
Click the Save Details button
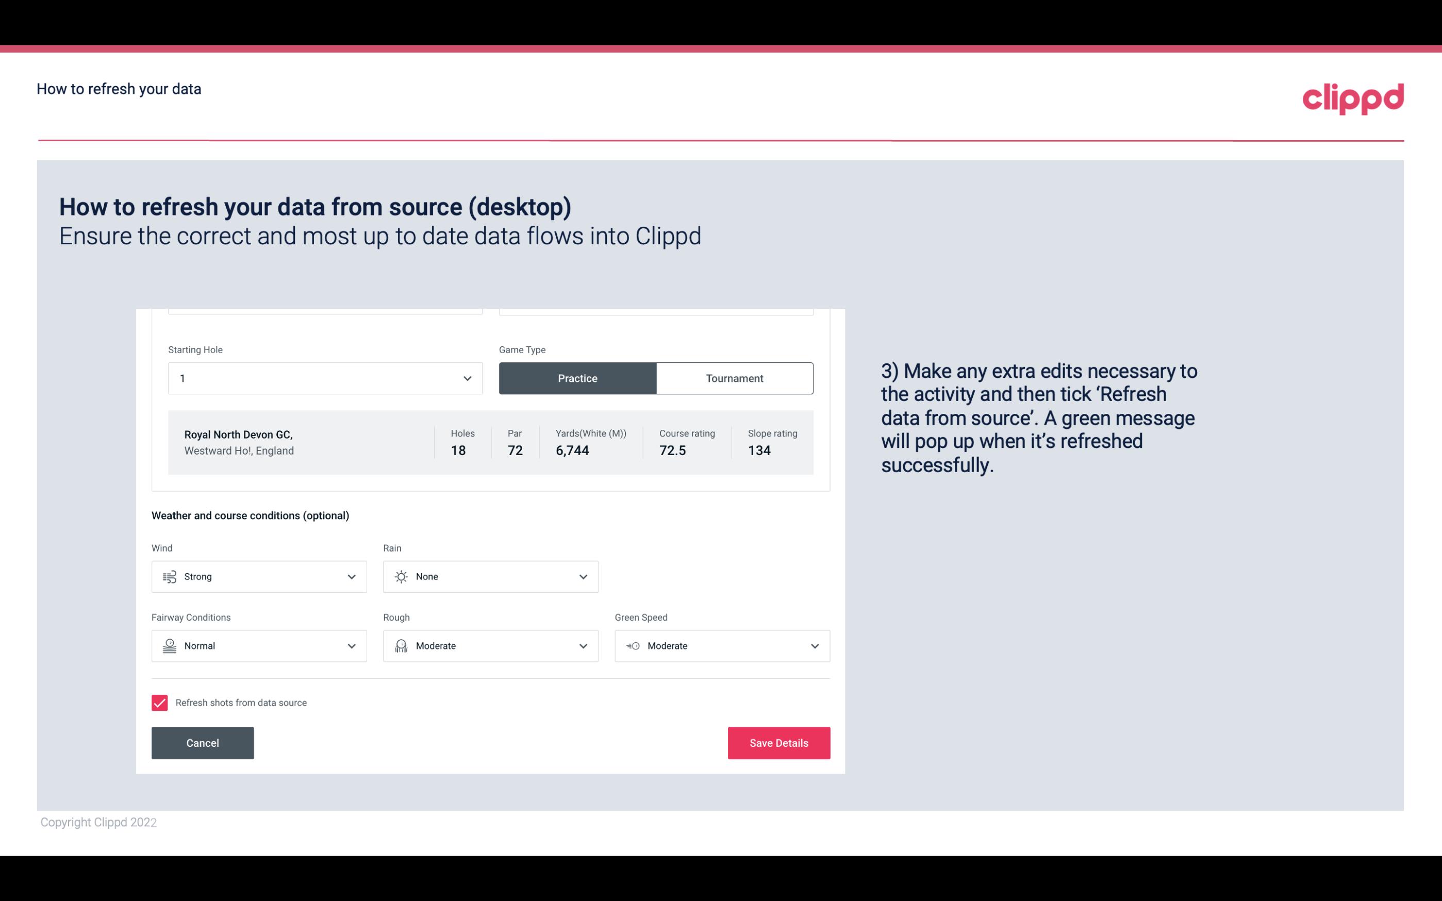(778, 742)
